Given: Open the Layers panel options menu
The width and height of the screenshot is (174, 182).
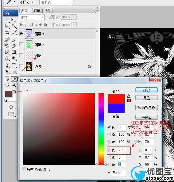Looking at the screenshot, I should tap(97, 12).
